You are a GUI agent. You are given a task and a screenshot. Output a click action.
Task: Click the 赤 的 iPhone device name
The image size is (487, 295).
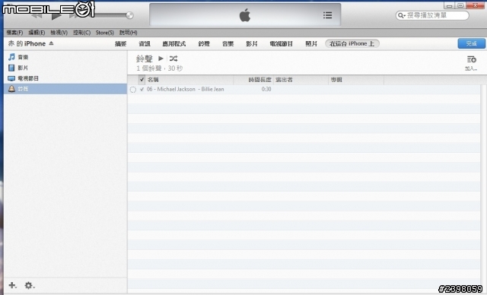click(x=27, y=44)
